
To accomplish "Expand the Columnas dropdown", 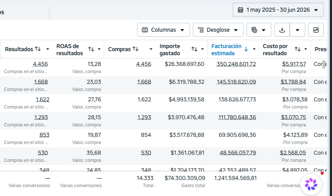I will (x=163, y=30).
